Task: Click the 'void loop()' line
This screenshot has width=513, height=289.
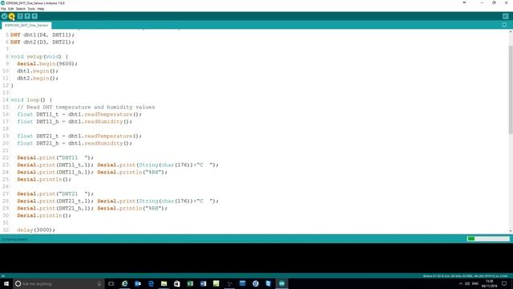Action: (31, 100)
